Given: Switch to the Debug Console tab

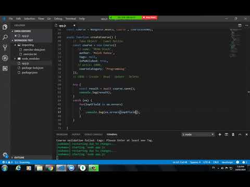Looking at the screenshot, I should point(93,135).
